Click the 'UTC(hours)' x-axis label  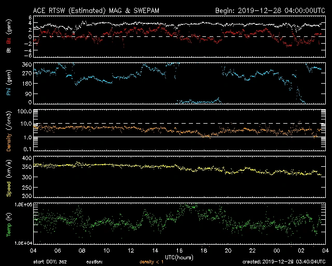179,258
